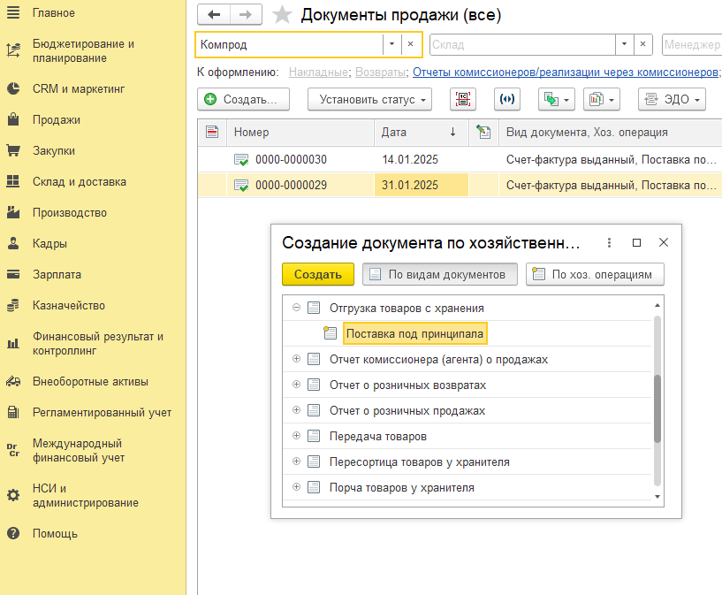This screenshot has height=595, width=722.
Task: Collapse Отгрузка товаров с хранения node
Action: [297, 309]
